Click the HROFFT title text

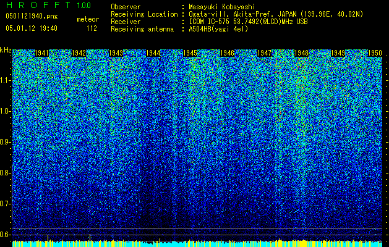38,5
